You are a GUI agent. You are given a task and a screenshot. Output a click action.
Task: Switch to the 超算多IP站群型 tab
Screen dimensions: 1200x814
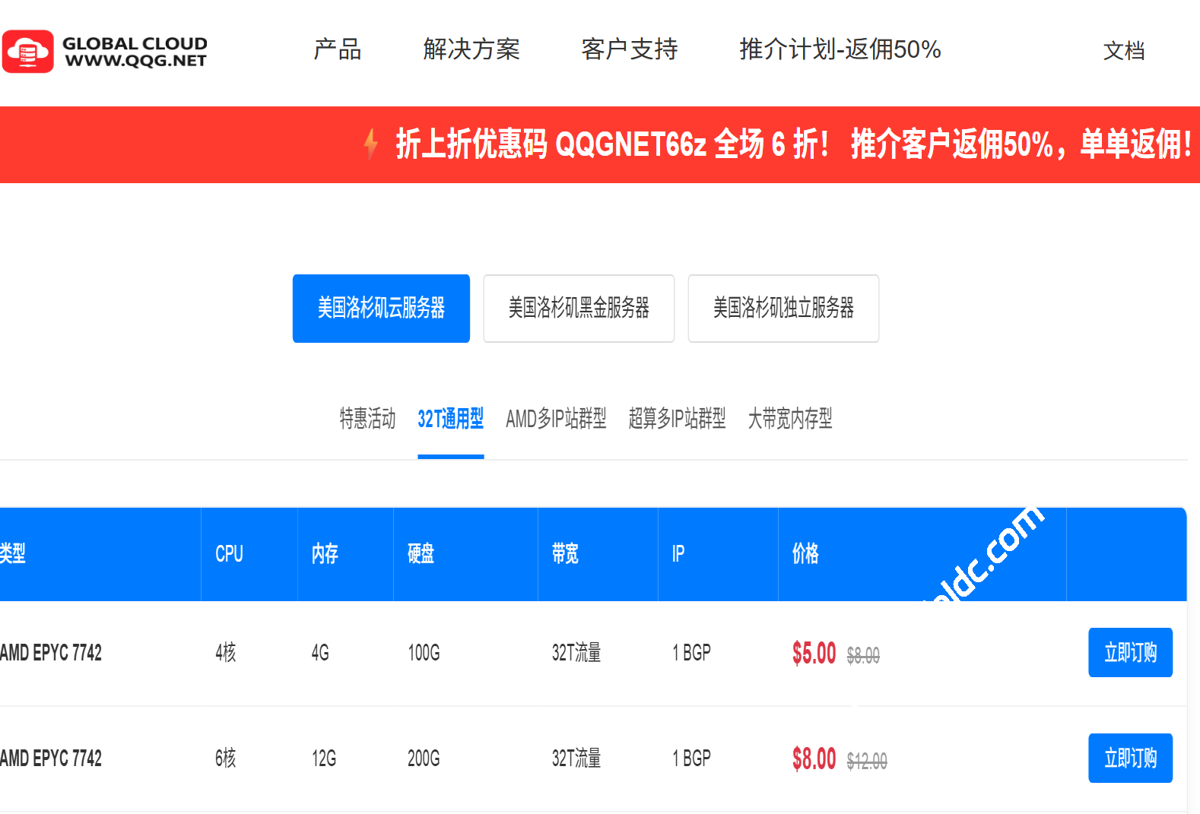[x=677, y=419]
